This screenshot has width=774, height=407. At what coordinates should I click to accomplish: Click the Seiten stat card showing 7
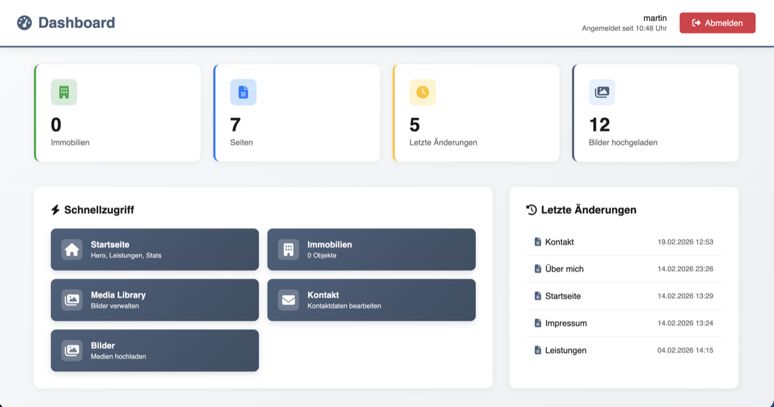pos(297,113)
